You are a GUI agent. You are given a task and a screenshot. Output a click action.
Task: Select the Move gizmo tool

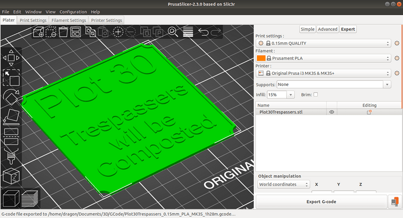11,58
